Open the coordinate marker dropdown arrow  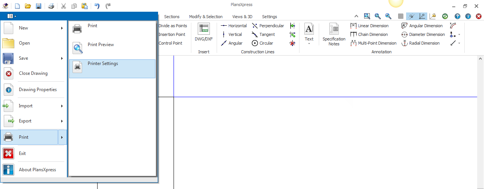pos(459,35)
